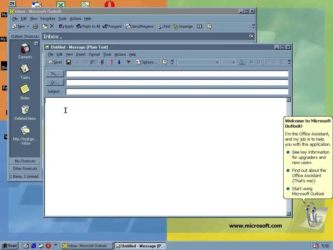Open the Format menu in message window
Screen dimensions: 333x250
coord(94,54)
